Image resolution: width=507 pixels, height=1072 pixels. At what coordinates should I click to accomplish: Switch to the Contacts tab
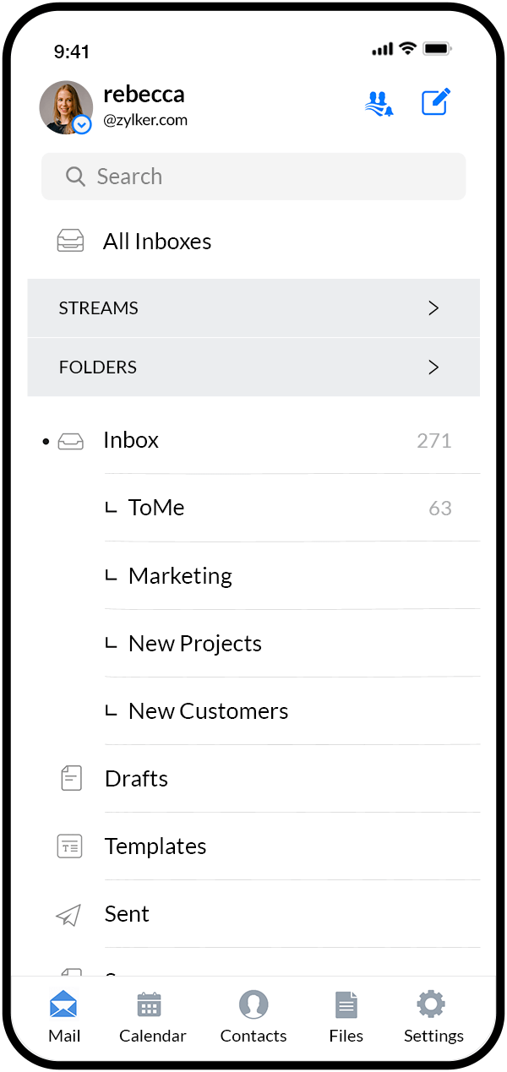click(x=253, y=1017)
